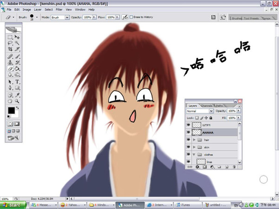Toggle visibility of skin layer set
The image size is (279, 209).
click(x=188, y=147)
